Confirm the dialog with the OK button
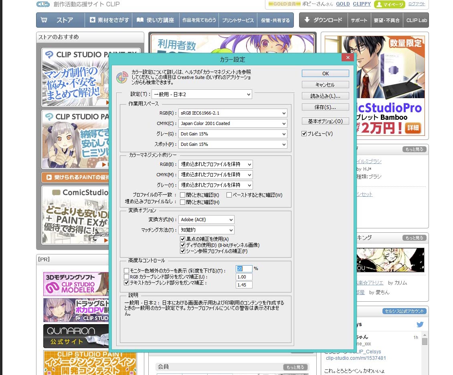 (325, 73)
